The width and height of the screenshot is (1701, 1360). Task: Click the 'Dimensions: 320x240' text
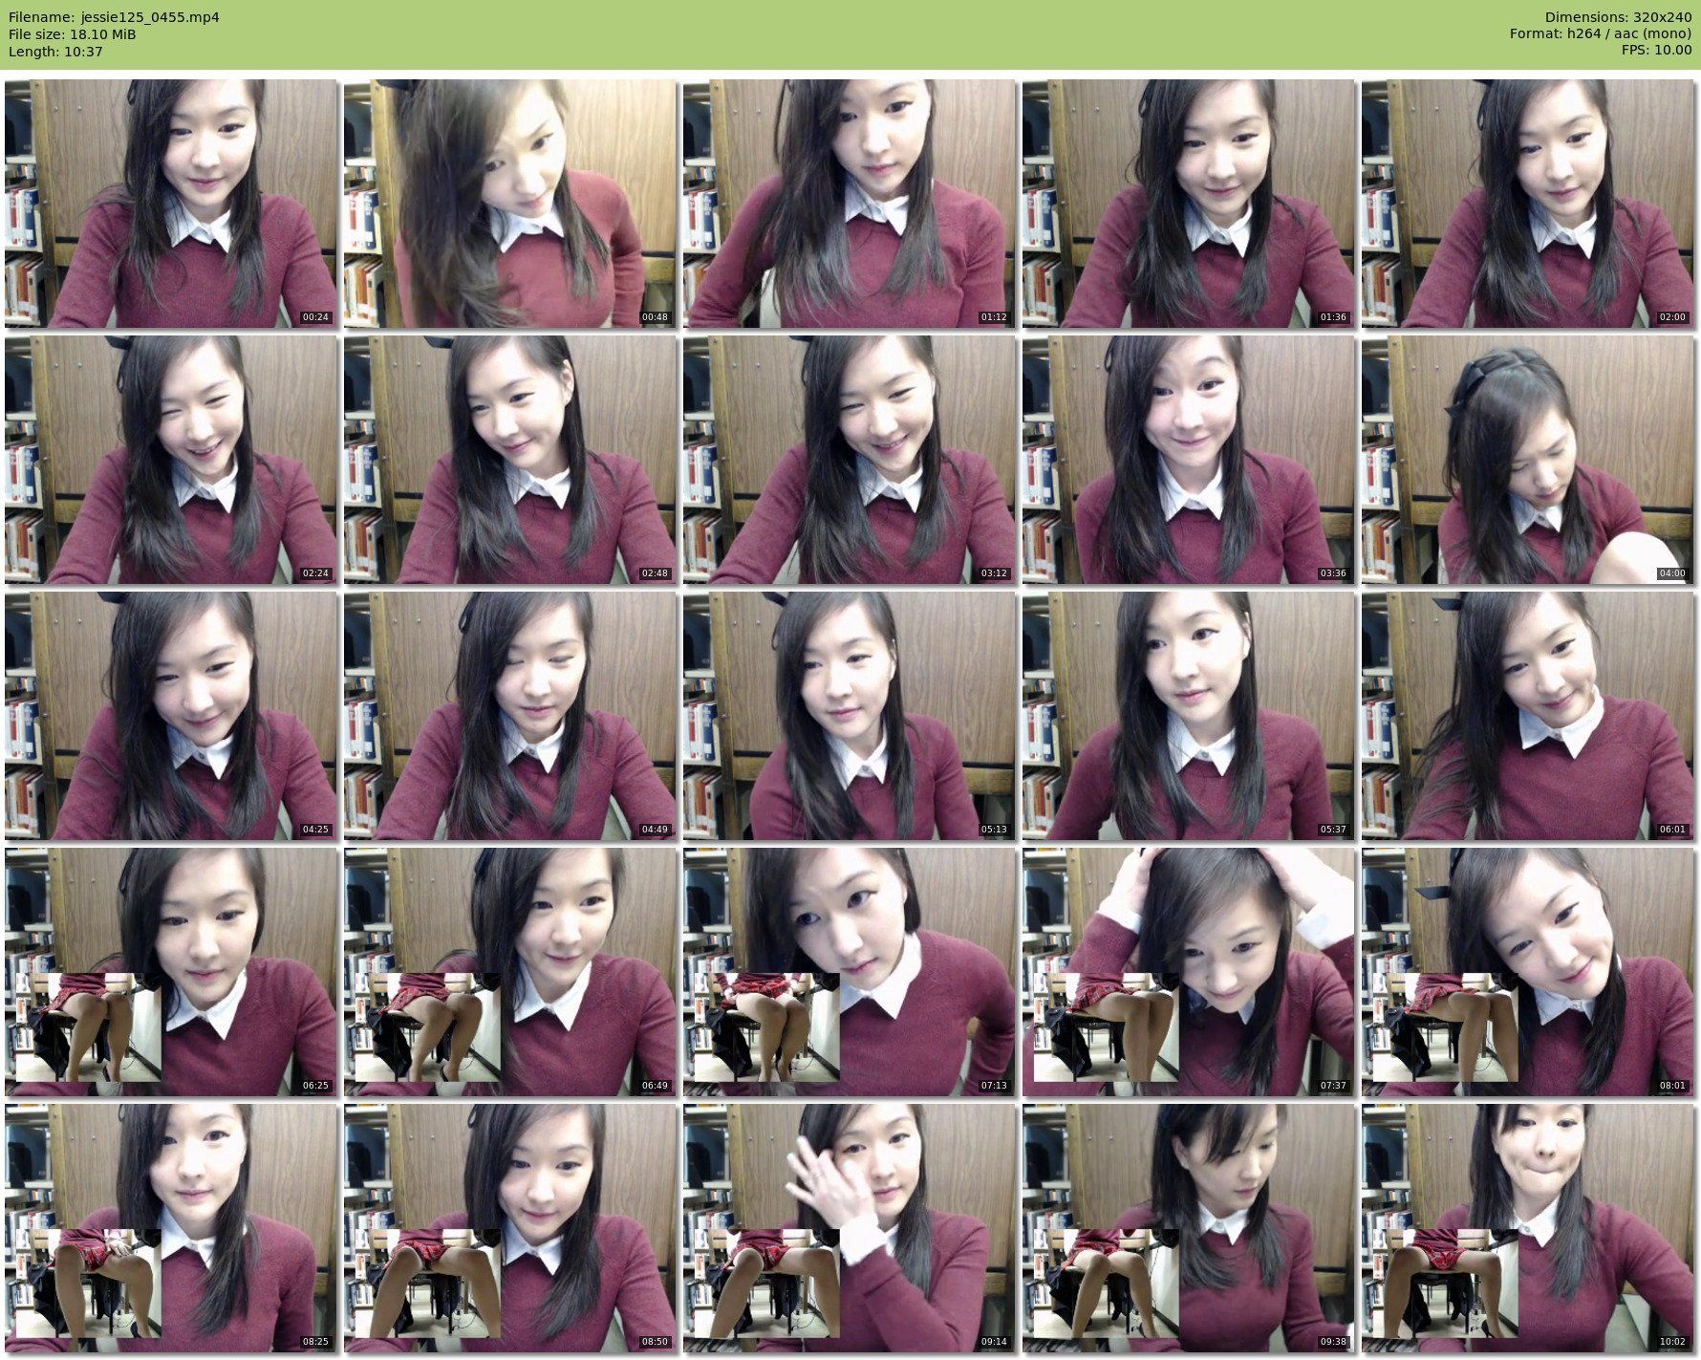(1618, 17)
